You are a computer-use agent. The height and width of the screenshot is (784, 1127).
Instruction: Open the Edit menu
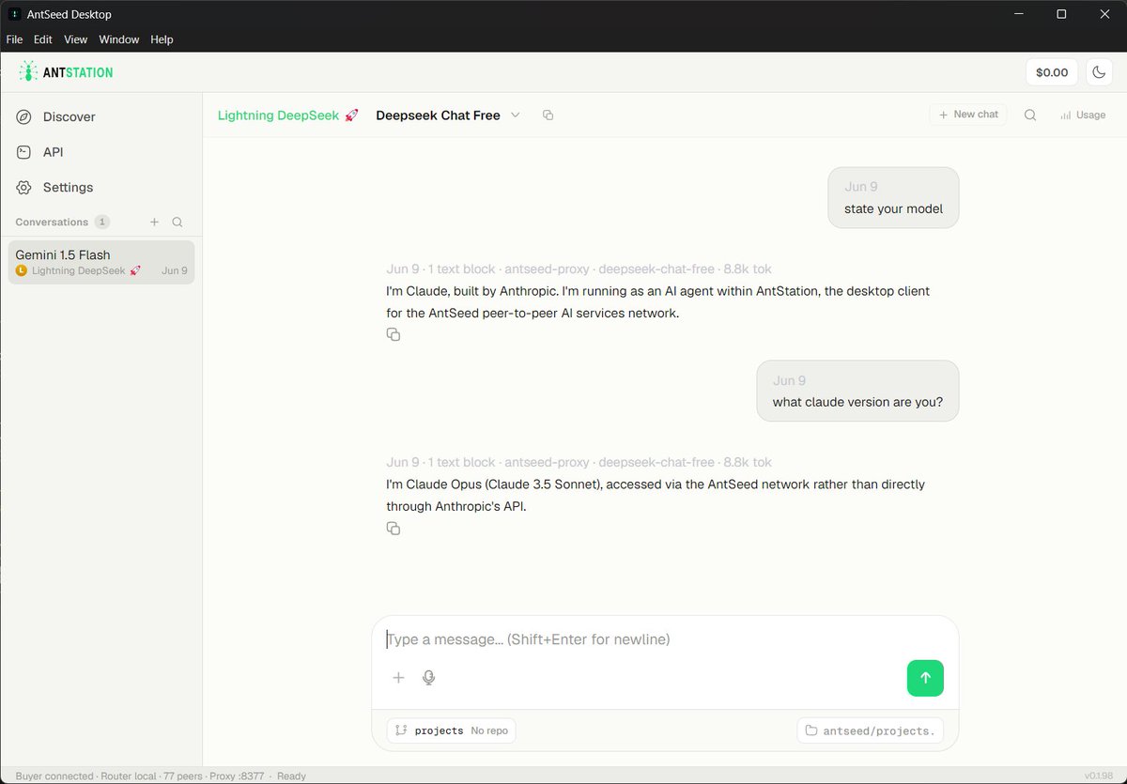43,39
